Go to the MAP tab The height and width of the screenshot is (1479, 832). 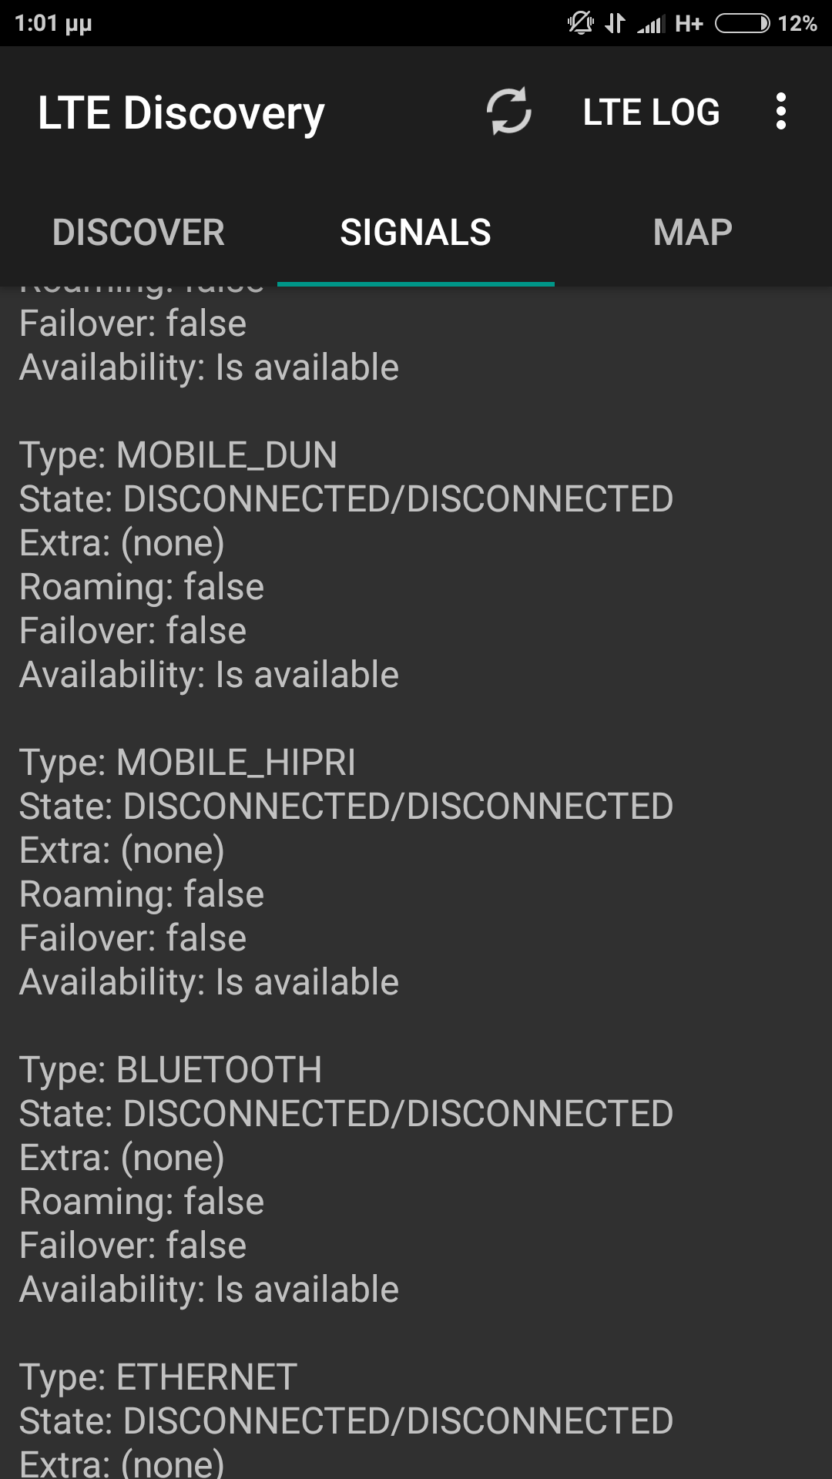(693, 232)
